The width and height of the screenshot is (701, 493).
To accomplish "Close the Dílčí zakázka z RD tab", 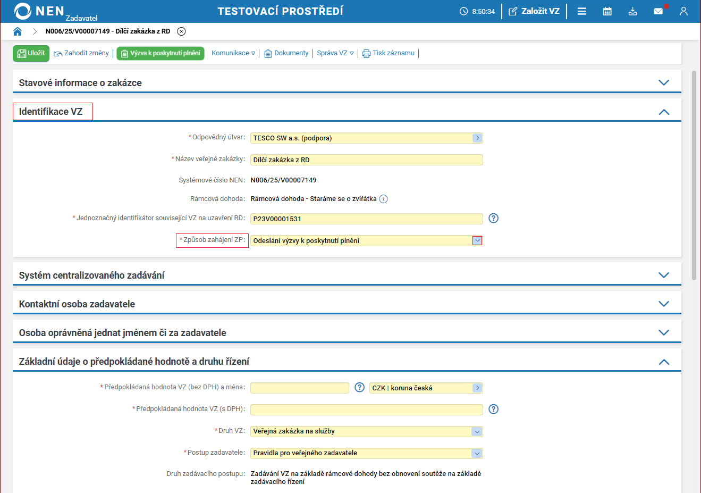I will click(x=181, y=31).
